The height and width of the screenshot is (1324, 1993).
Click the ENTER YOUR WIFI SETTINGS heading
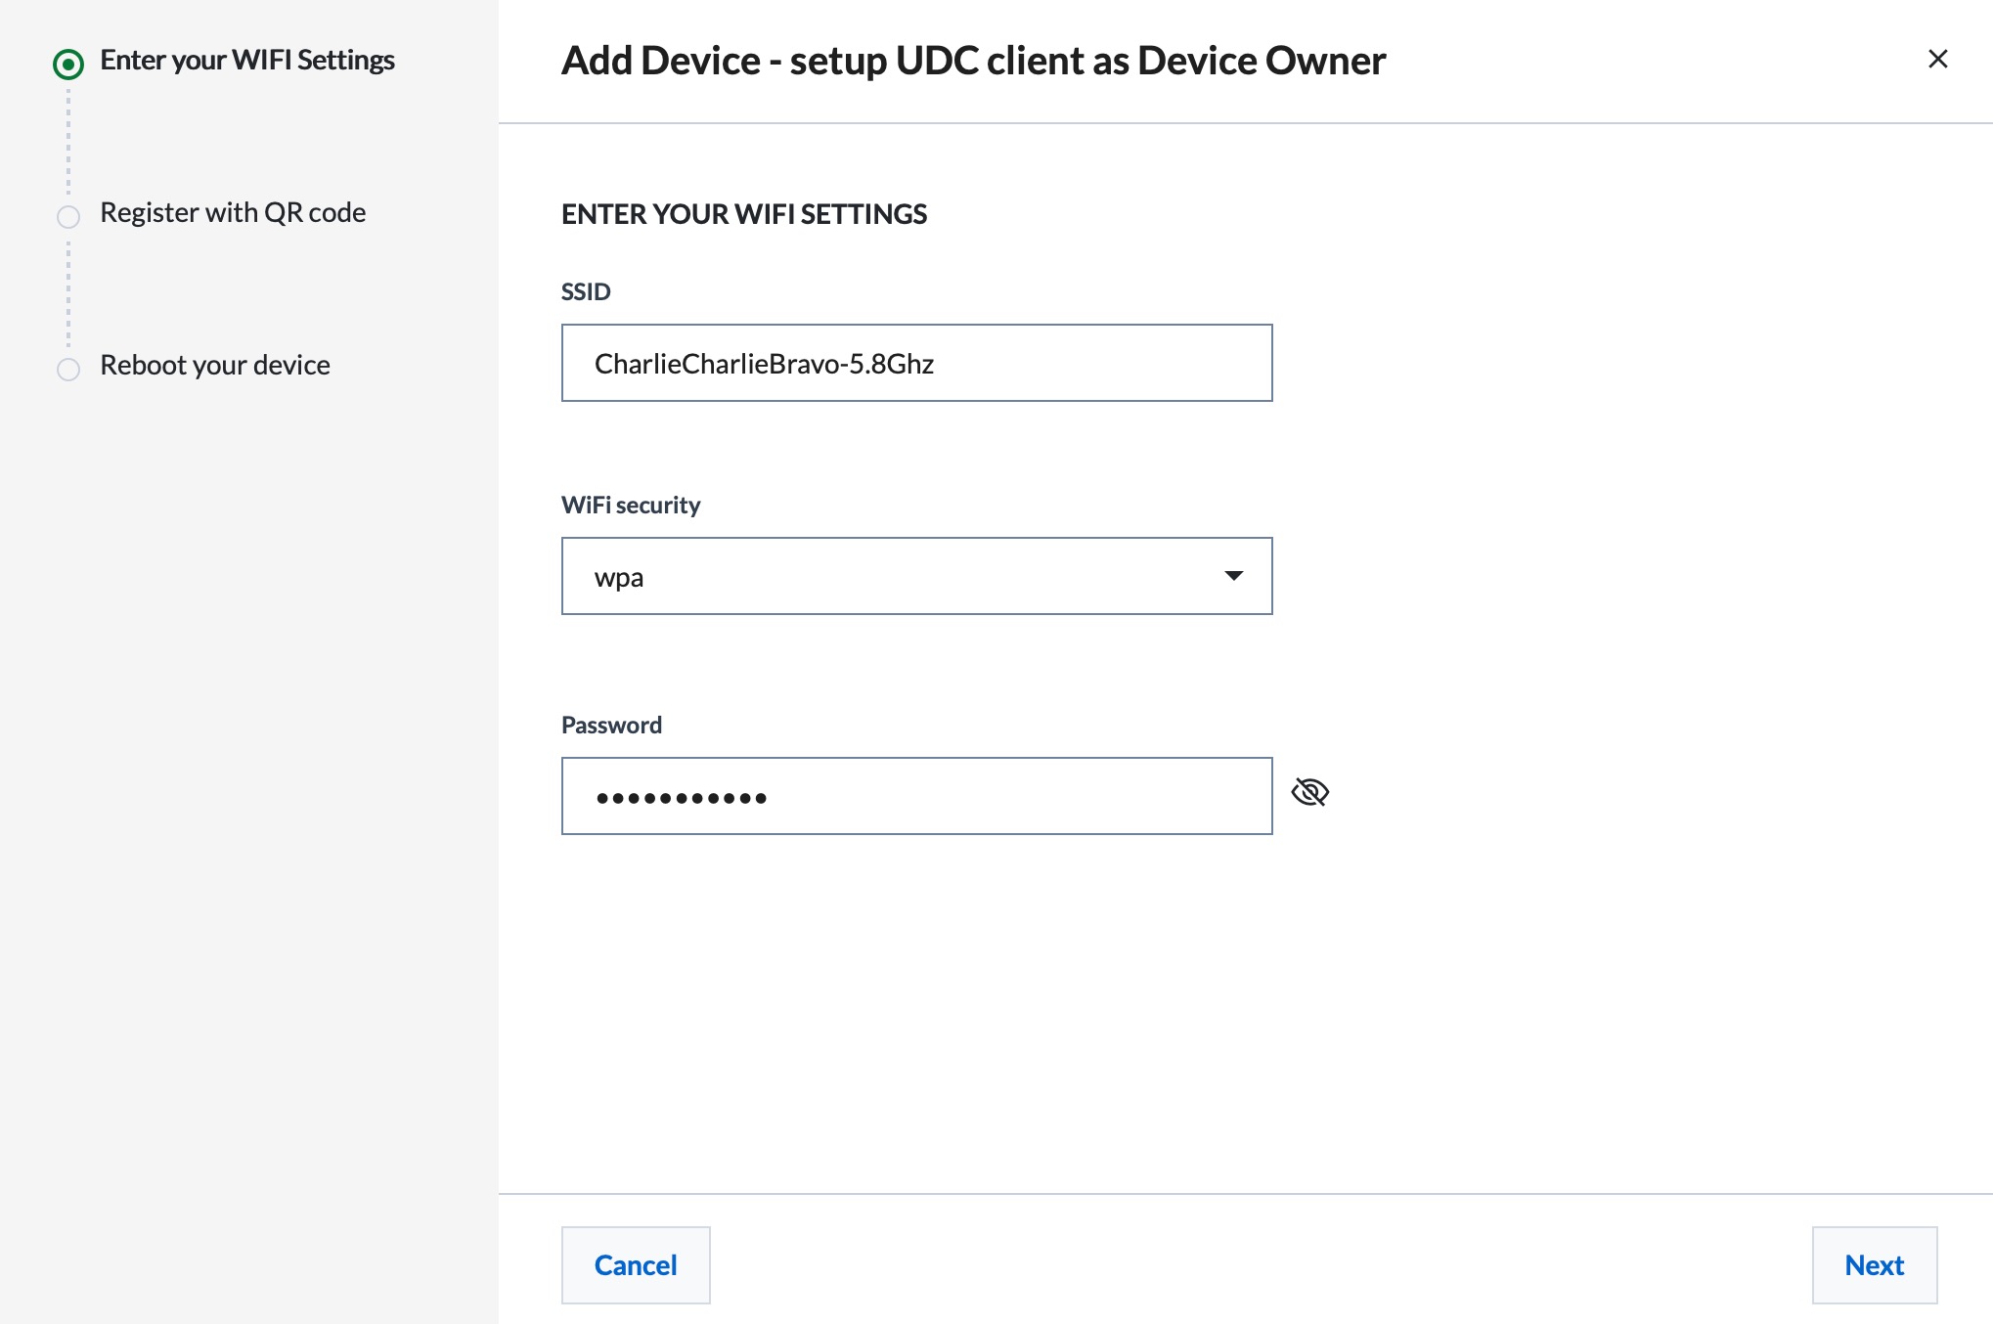pyautogui.click(x=744, y=214)
